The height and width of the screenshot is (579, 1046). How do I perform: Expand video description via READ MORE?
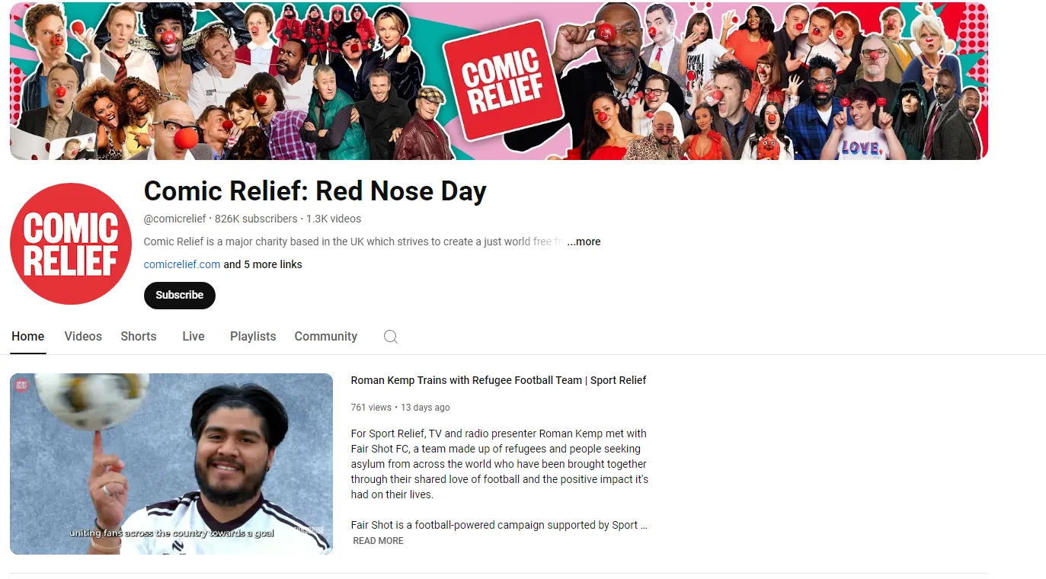pyautogui.click(x=378, y=541)
